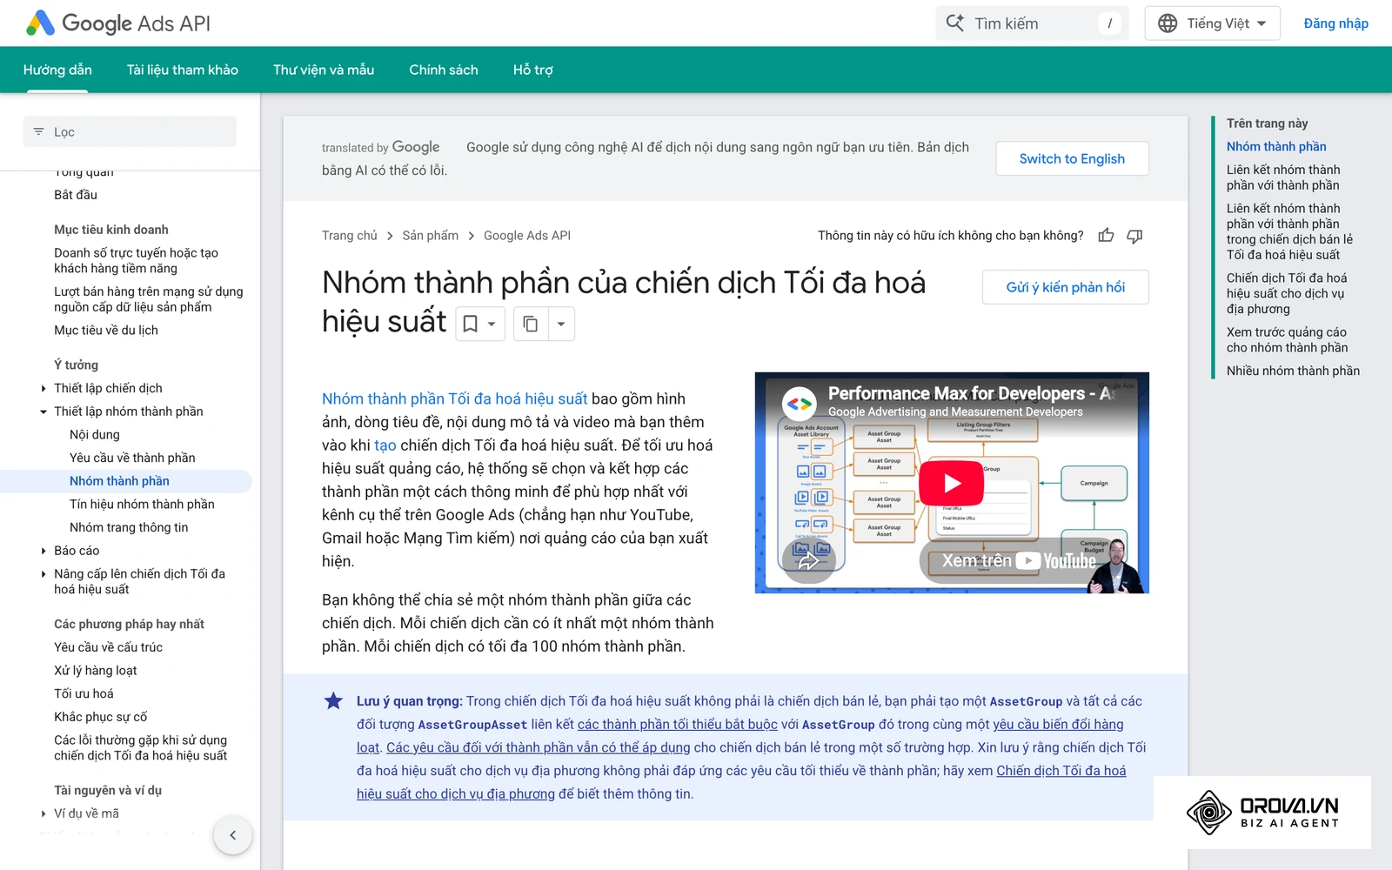Image resolution: width=1392 pixels, height=870 pixels.
Task: Open Khắc phục sự cố sidebar page
Action: 101,717
